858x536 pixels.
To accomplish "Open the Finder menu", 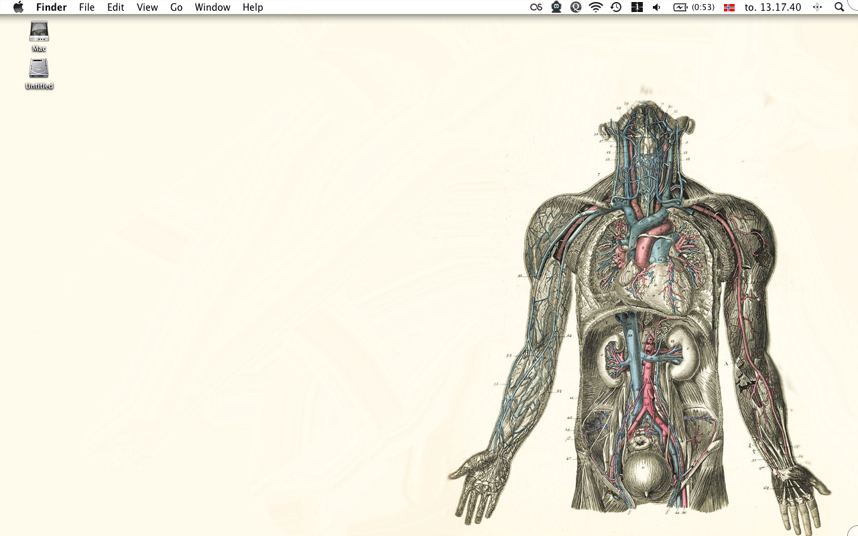I will (52, 7).
